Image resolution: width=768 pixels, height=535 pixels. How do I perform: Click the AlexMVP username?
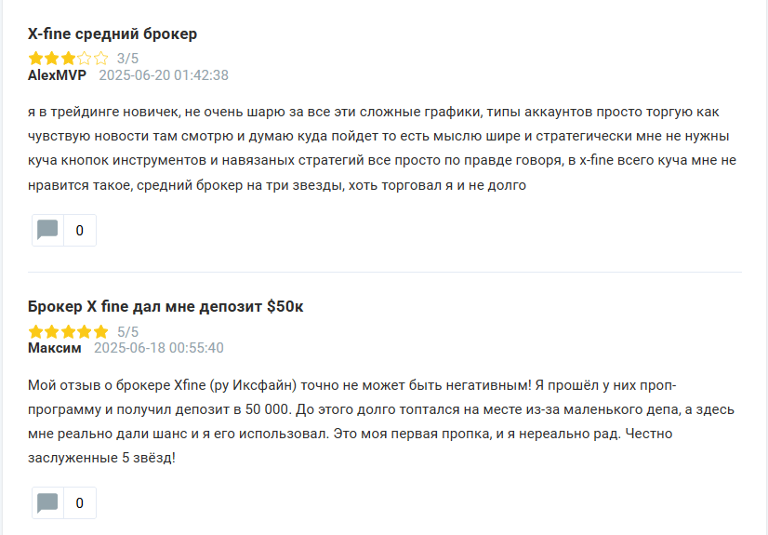tap(57, 75)
